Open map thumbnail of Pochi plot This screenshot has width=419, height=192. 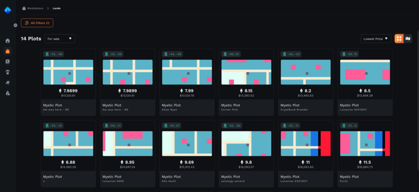(x=365, y=143)
